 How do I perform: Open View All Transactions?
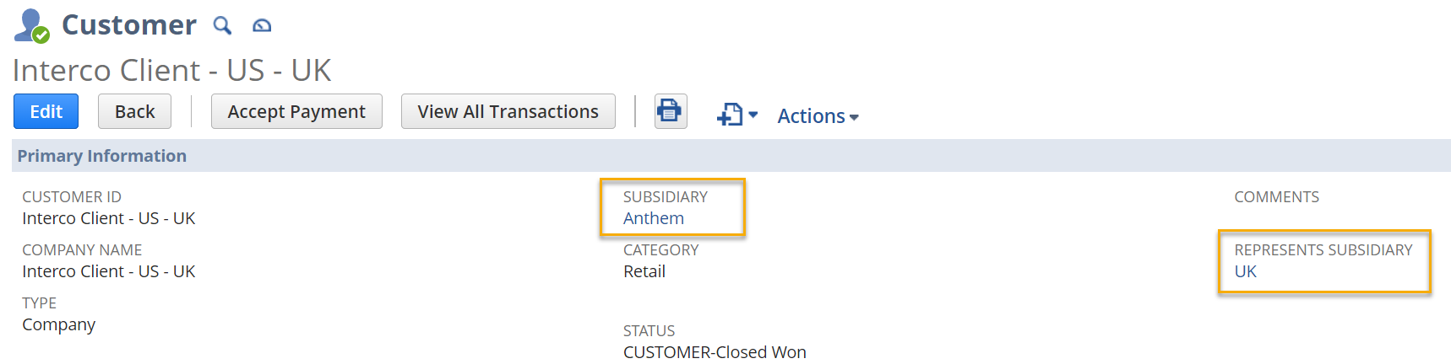[x=508, y=111]
